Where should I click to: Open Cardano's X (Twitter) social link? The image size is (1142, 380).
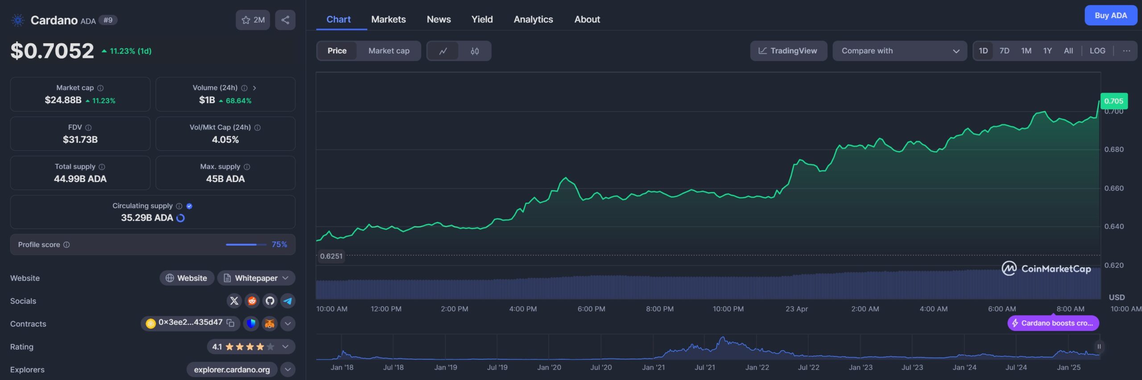point(234,301)
